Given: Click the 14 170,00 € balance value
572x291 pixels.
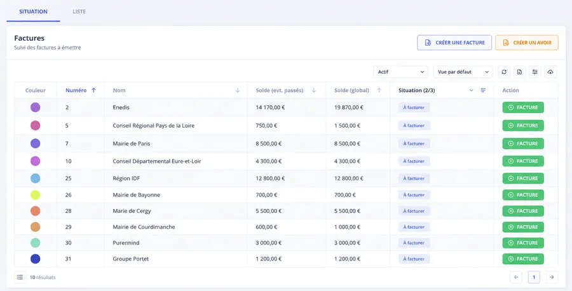Looking at the screenshot, I should [x=270, y=107].
